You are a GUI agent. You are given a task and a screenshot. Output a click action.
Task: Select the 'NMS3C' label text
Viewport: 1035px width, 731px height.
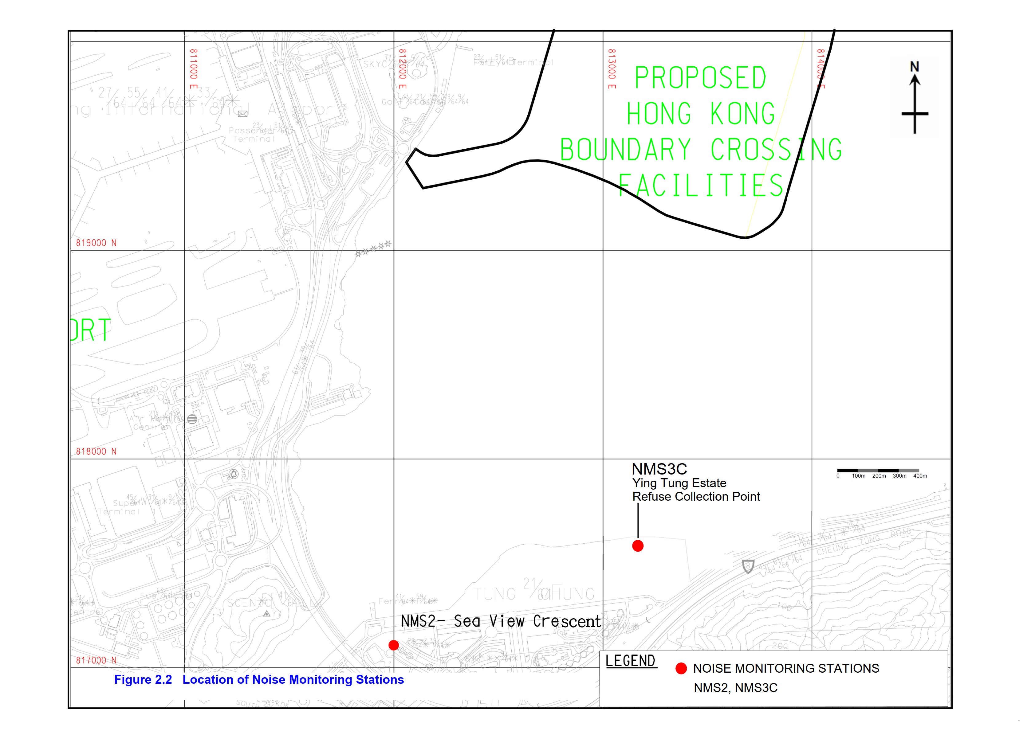click(659, 469)
